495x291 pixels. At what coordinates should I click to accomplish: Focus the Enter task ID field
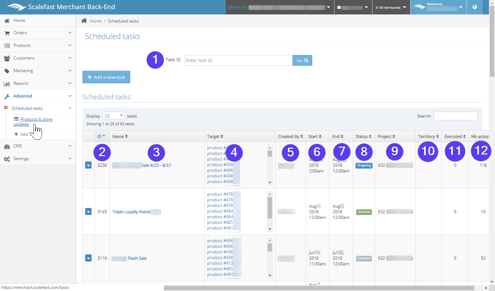(x=238, y=61)
